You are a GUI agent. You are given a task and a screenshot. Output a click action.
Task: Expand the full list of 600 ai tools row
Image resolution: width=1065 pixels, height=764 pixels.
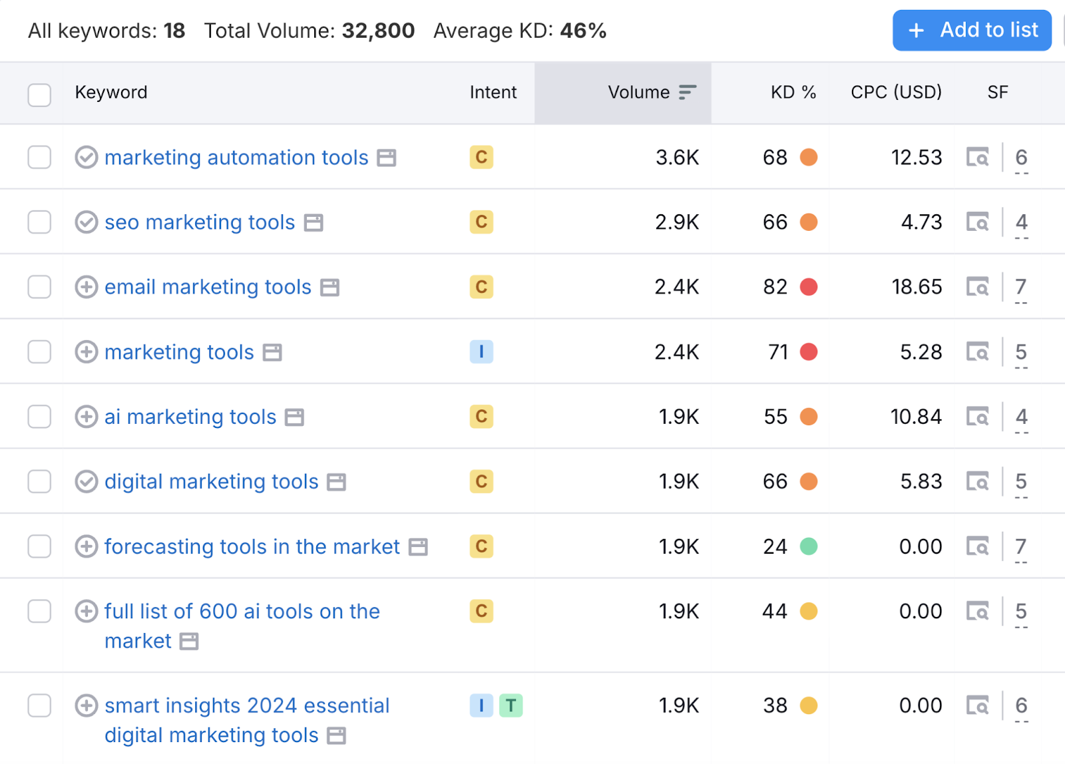pyautogui.click(x=86, y=611)
